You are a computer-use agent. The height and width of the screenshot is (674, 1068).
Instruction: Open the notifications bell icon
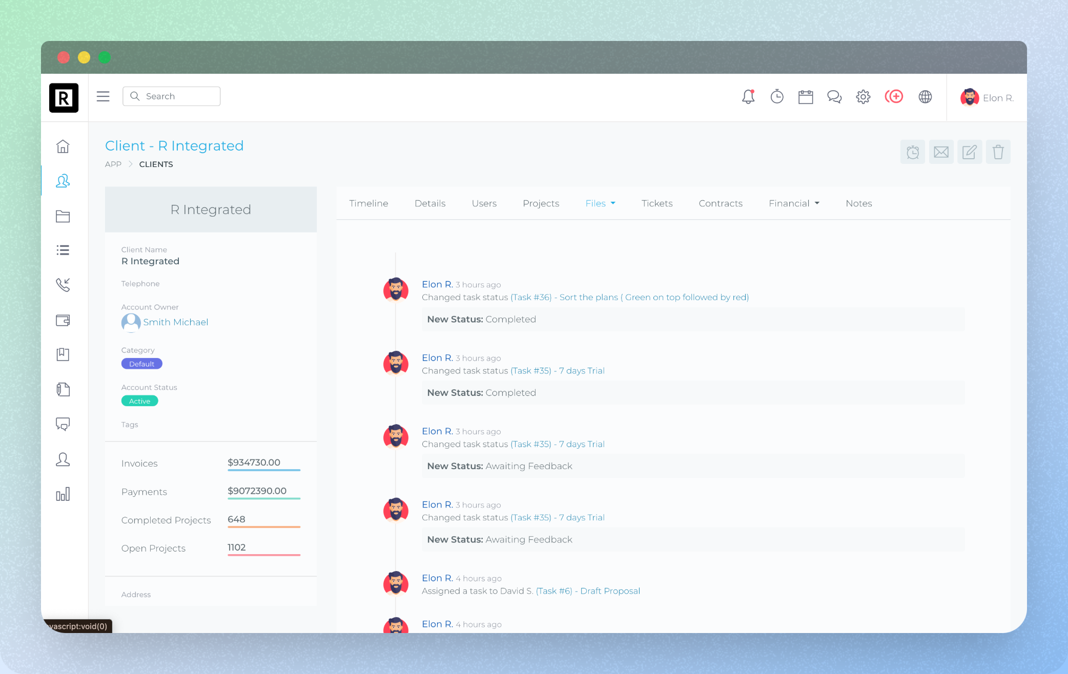tap(748, 97)
